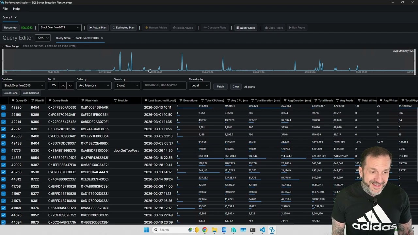Viewport: 418px width, 235px height.
Task: Click the left time range handle
Action: pos(3,62)
